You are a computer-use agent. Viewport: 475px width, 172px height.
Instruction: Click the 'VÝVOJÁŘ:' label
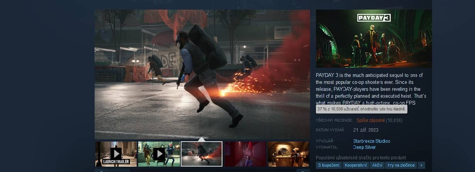pyautogui.click(x=325, y=141)
